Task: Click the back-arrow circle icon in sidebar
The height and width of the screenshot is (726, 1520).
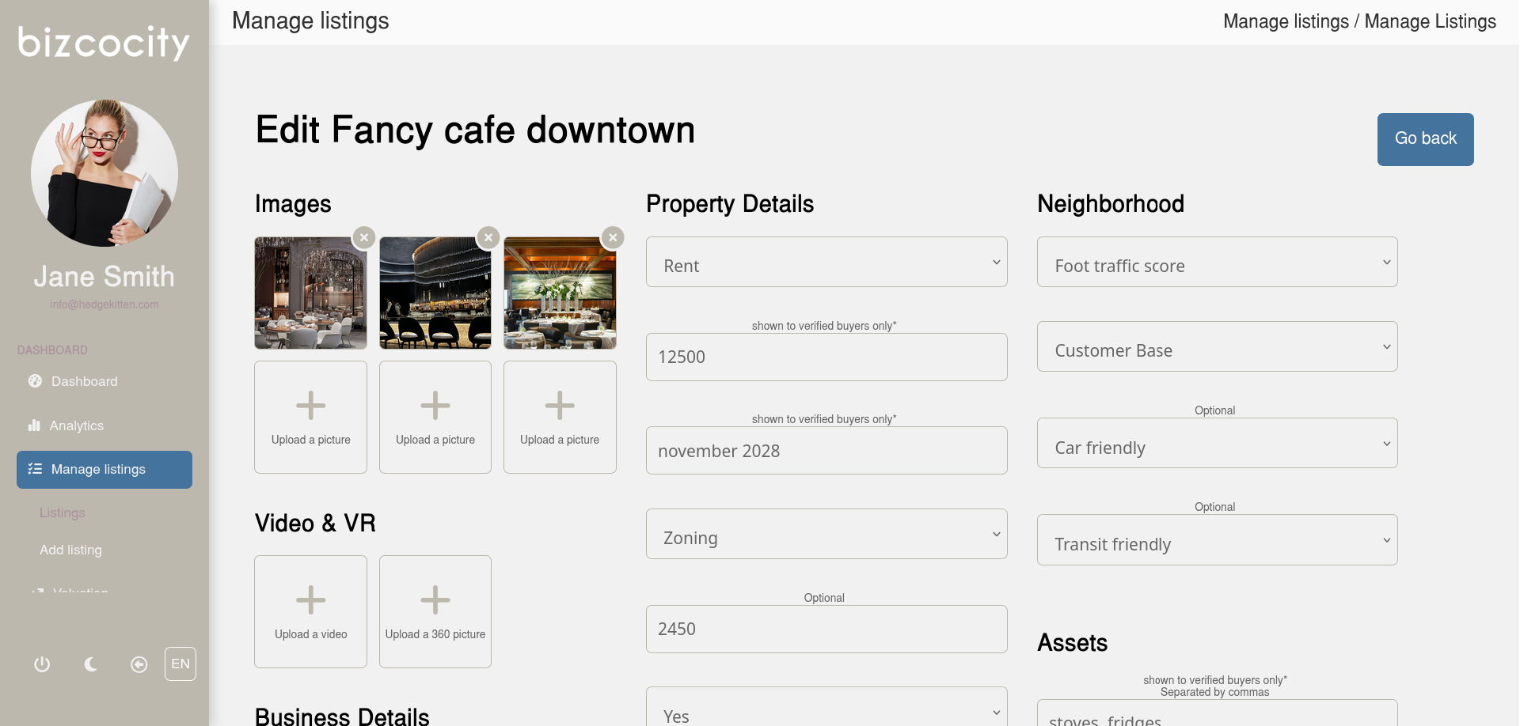Action: 139,664
